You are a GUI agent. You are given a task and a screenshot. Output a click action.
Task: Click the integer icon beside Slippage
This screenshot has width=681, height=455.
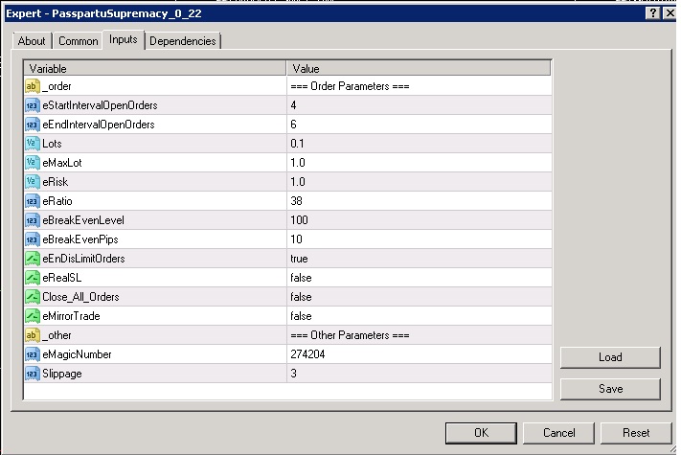coord(33,374)
